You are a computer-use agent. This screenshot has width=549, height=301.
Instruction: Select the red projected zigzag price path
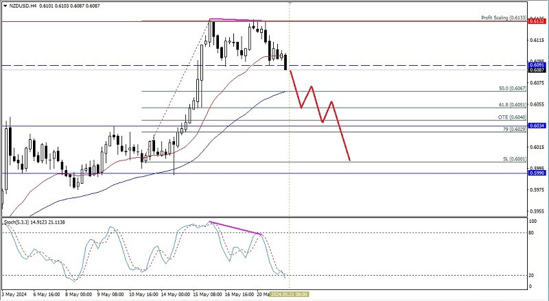(320, 115)
